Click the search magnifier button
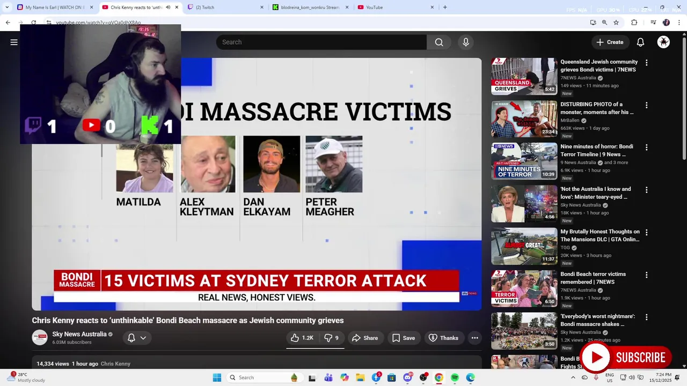The width and height of the screenshot is (687, 386). [x=439, y=42]
